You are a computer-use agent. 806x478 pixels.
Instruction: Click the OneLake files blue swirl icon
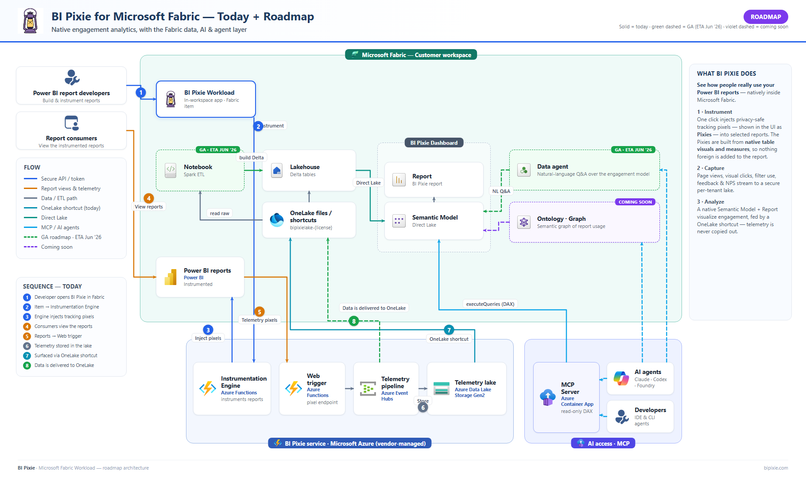(x=277, y=220)
